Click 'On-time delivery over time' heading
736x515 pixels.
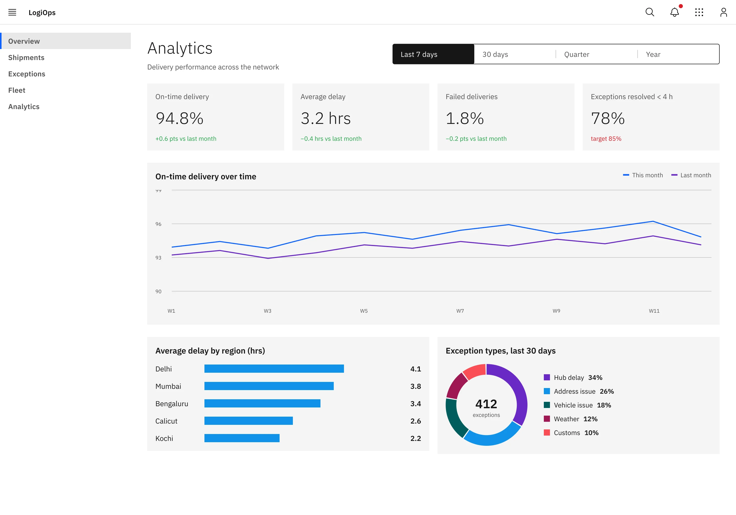point(206,177)
